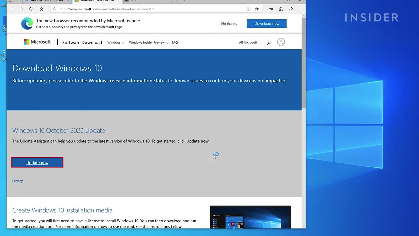This screenshot has width=419, height=236.
Task: Expand the Windows Insider Preview menu
Action: tap(149, 42)
